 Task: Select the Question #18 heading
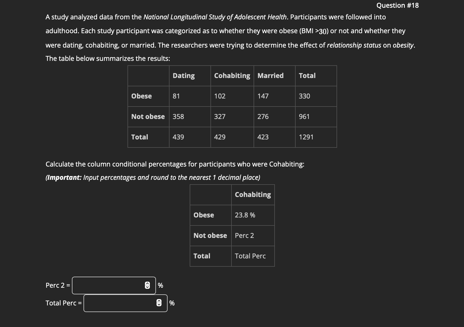tap(398, 5)
